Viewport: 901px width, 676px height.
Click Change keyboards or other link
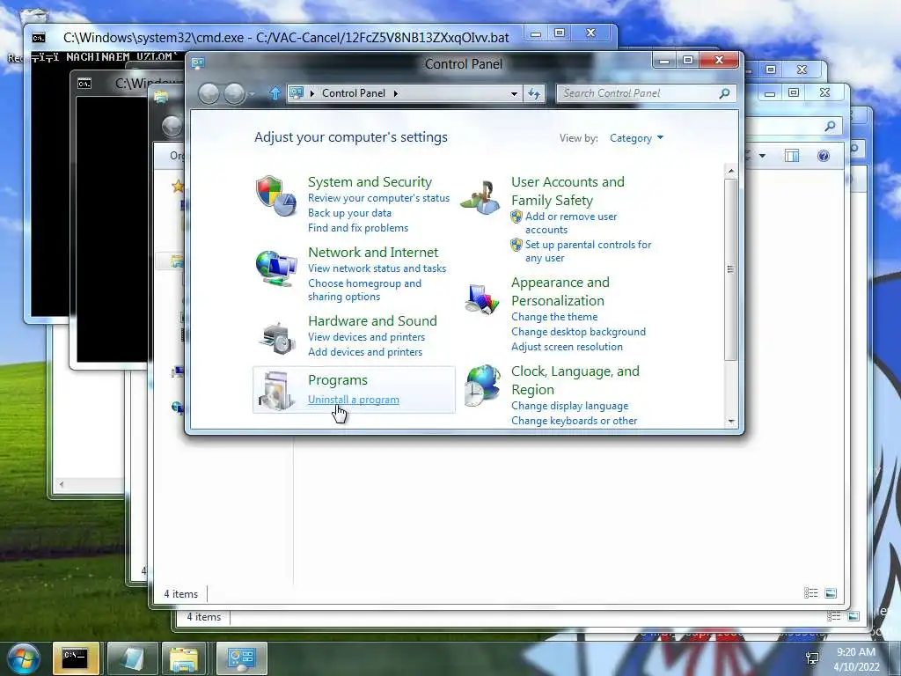coord(574,421)
